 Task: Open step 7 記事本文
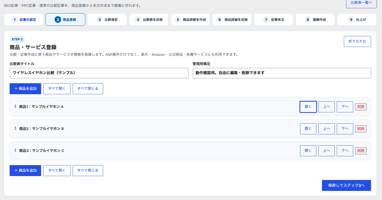click(x=273, y=20)
